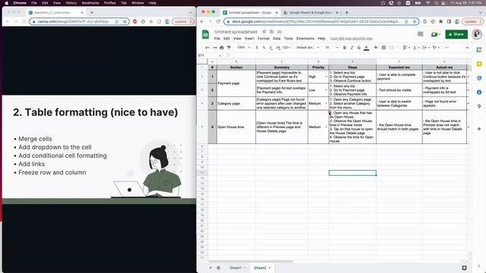Viewport: 486px width, 273px height.
Task: Collapse the Sheets toolbar with chevron
Action: tap(467, 48)
